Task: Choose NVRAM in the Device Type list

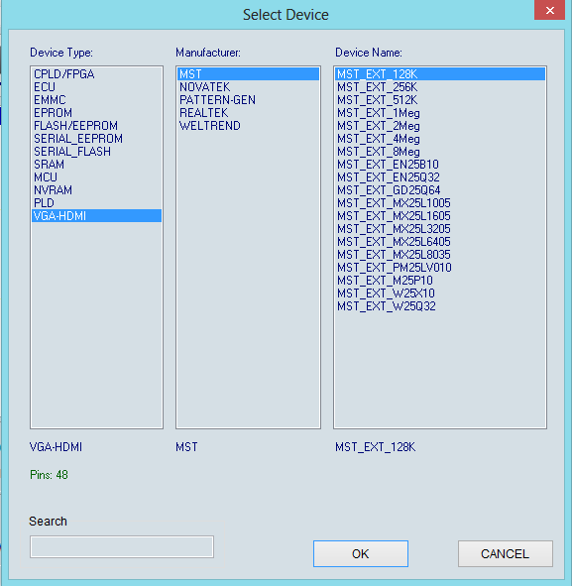Action: pyautogui.click(x=96, y=190)
